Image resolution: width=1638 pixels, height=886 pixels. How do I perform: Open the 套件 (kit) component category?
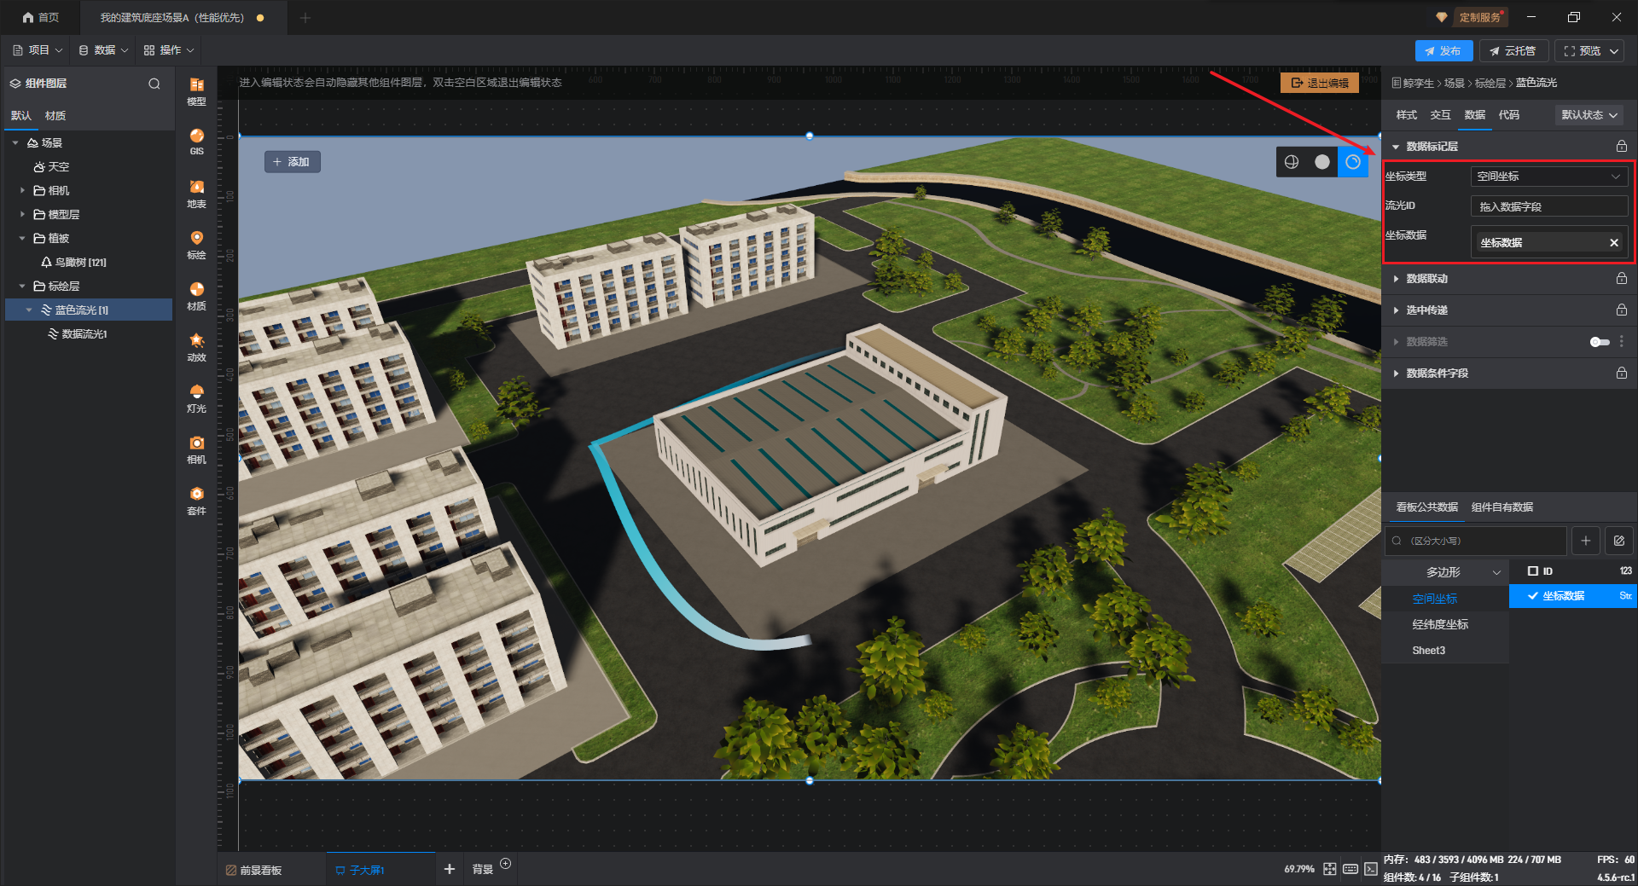196,501
